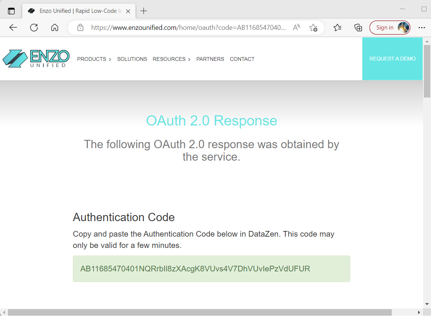Open the Collections icon
431x316 pixels.
[x=358, y=27]
